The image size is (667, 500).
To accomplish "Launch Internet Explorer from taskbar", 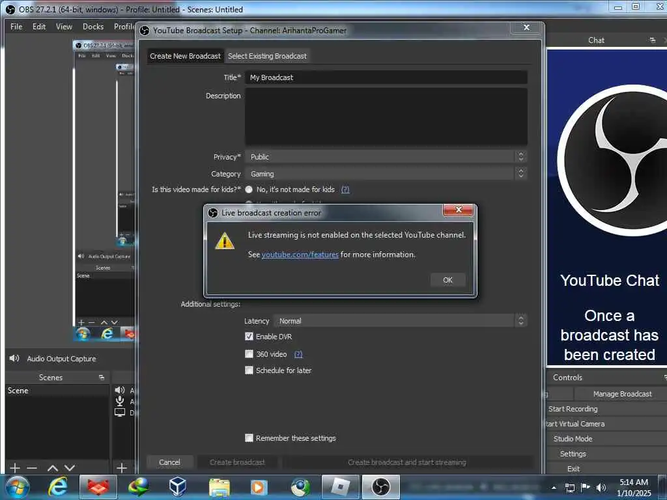I will click(x=58, y=487).
